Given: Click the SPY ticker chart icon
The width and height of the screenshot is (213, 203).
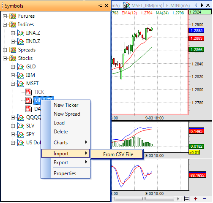Looking at the screenshot, I should click(21, 134).
